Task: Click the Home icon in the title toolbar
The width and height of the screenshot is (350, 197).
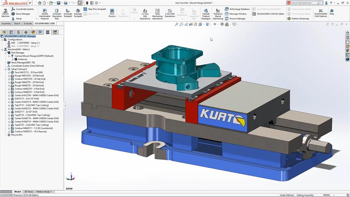Action: click(39, 3)
